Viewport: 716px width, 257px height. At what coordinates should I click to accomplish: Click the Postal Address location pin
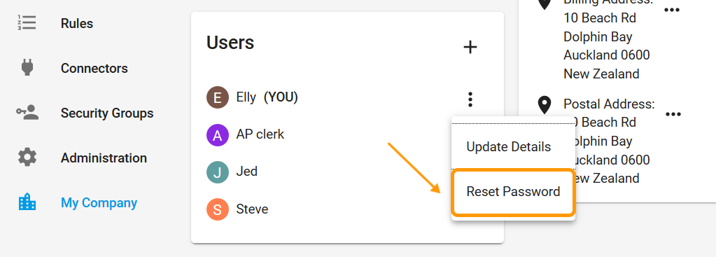click(x=544, y=106)
